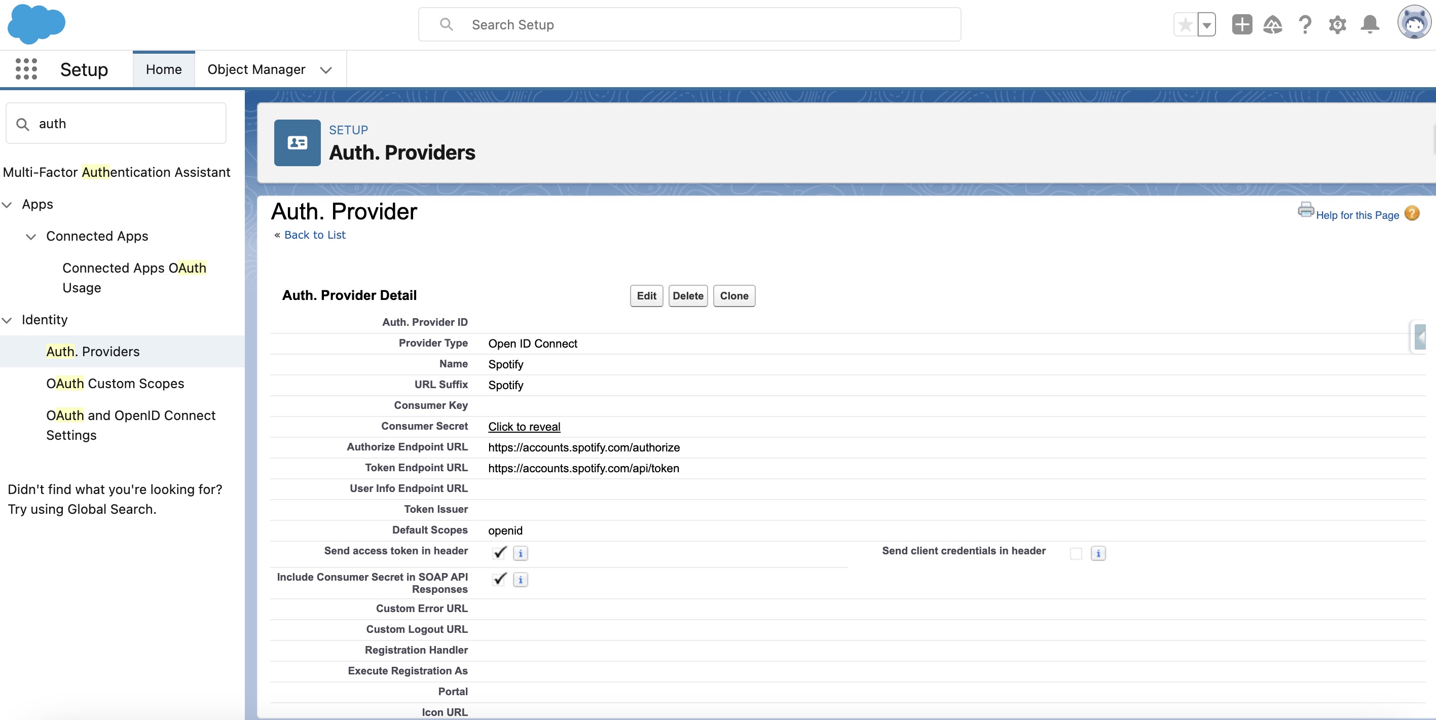Click the Authorize Endpoint URL value

(583, 447)
